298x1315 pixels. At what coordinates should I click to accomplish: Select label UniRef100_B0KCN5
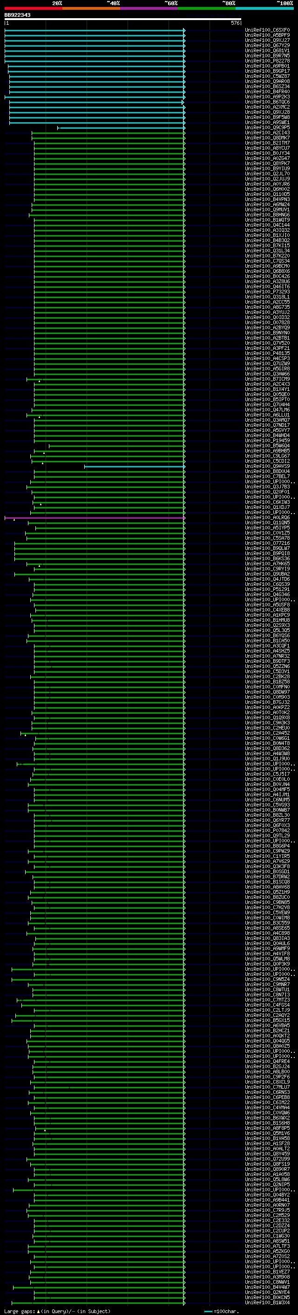tap(267, 1298)
